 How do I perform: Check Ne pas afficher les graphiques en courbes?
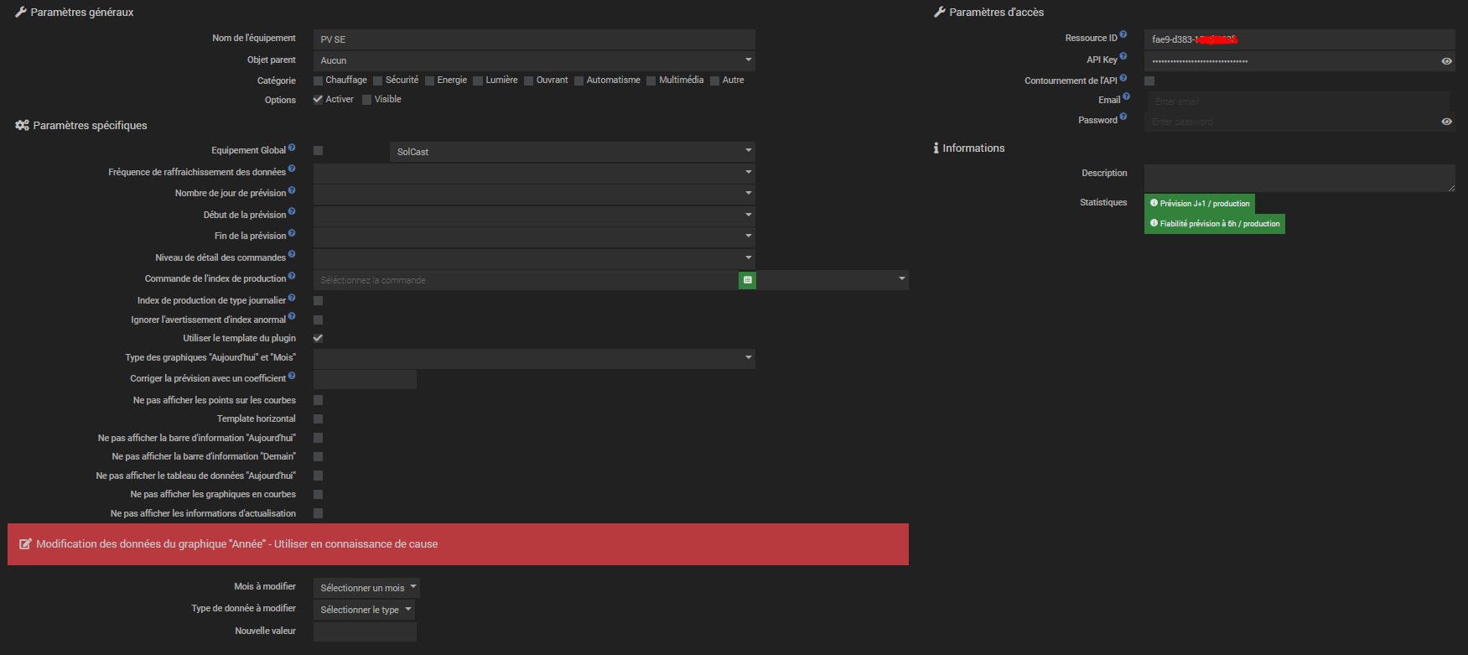click(x=319, y=494)
